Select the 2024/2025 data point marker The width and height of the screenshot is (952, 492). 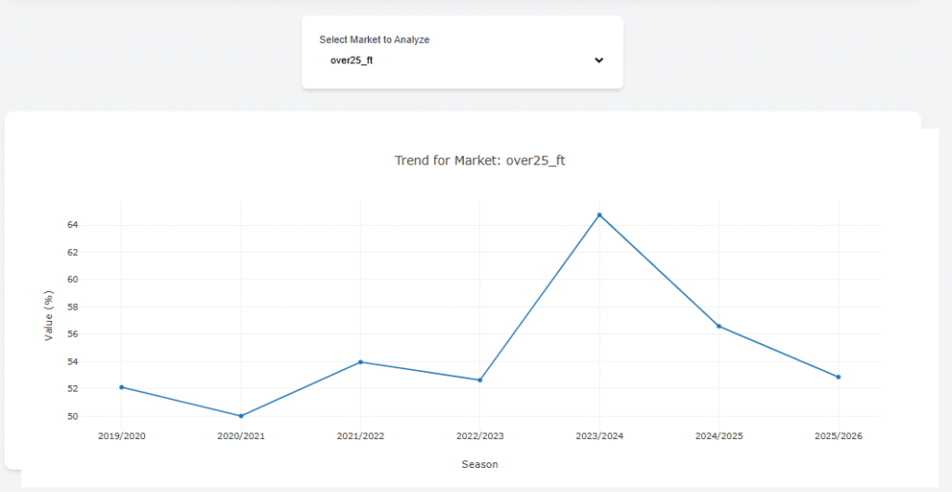tap(719, 326)
